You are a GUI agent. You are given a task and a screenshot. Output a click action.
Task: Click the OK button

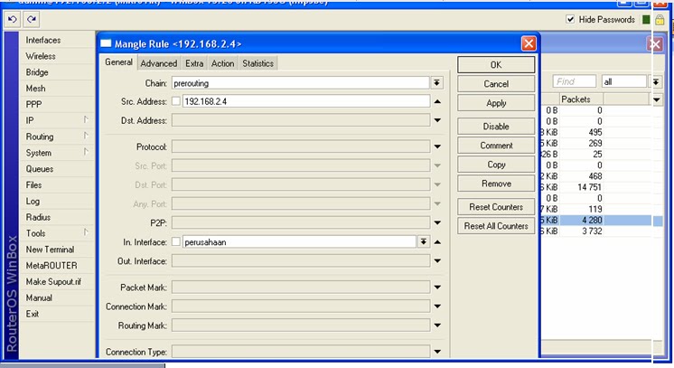click(496, 64)
